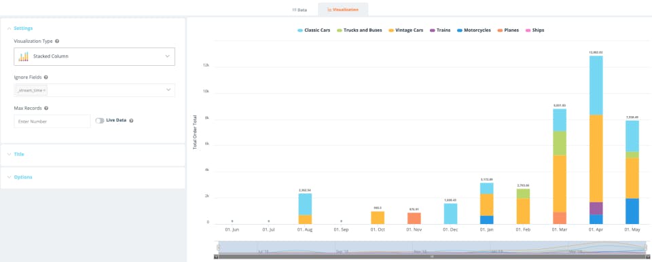Select the Vintage Cars segment in February column
The height and width of the screenshot is (262, 652).
click(x=523, y=211)
